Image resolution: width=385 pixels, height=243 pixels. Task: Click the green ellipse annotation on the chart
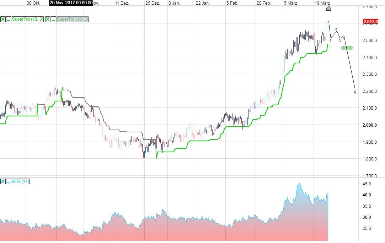(x=347, y=47)
